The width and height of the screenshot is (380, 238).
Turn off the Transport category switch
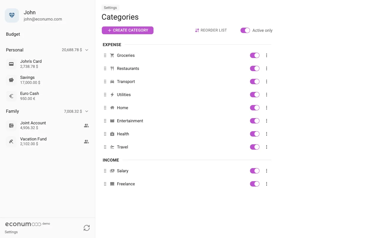pos(255,82)
